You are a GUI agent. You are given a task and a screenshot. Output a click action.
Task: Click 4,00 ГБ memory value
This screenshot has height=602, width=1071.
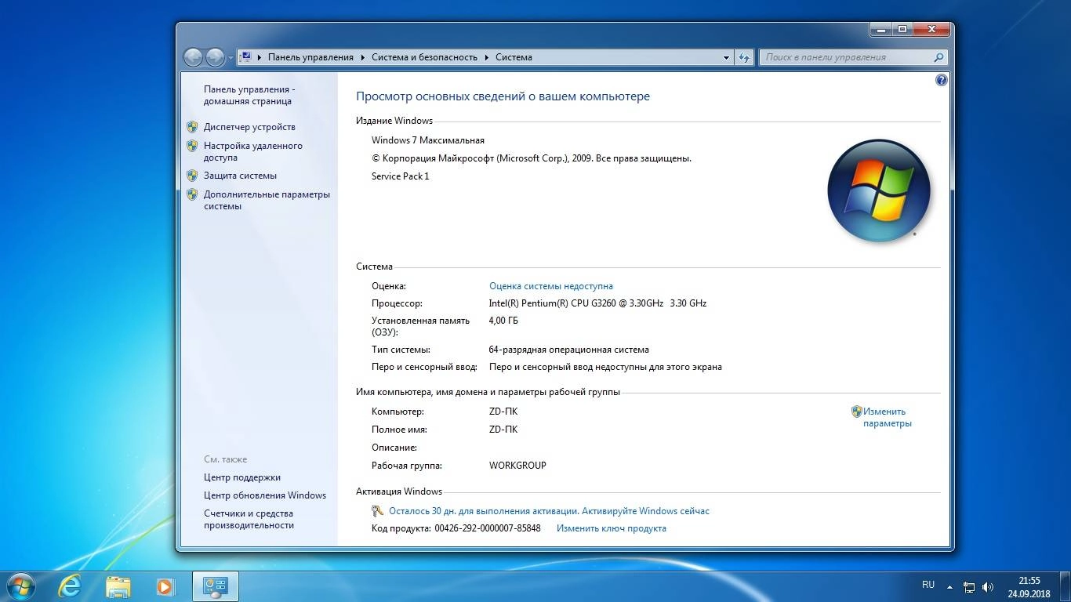(x=503, y=321)
